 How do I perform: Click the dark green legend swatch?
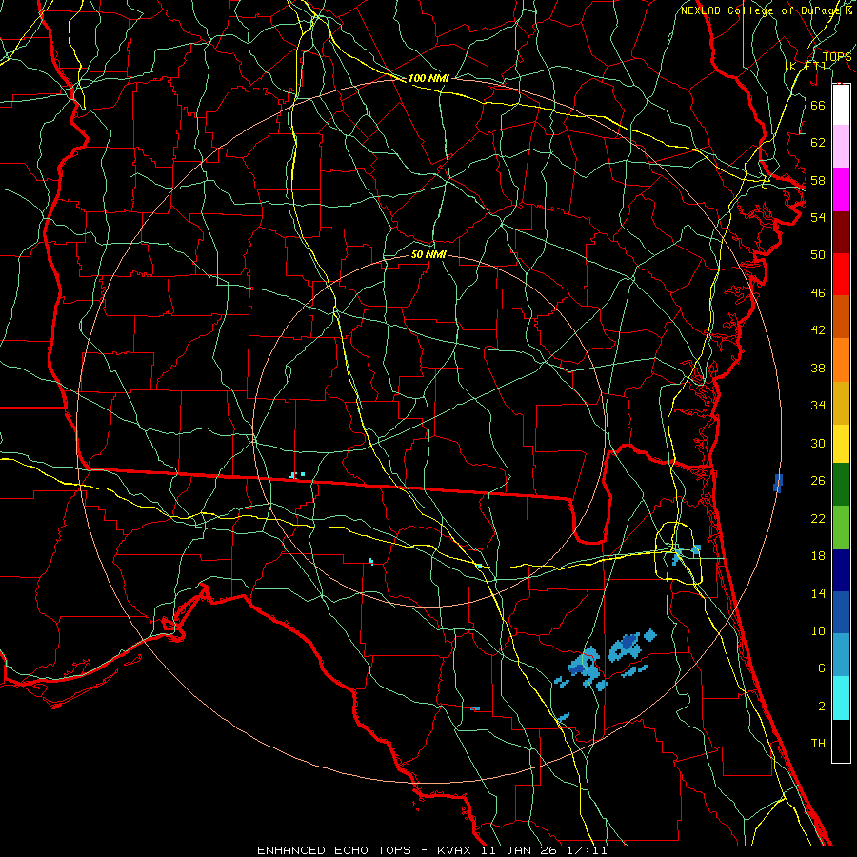841,485
